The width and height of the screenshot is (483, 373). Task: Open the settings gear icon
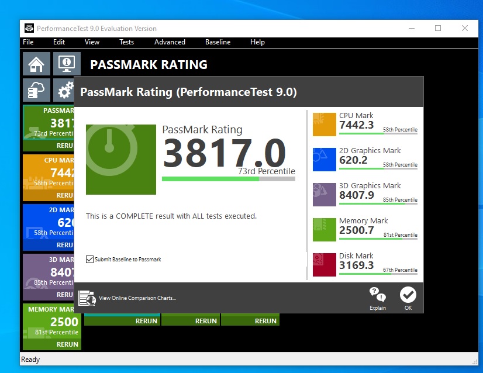[x=64, y=90]
